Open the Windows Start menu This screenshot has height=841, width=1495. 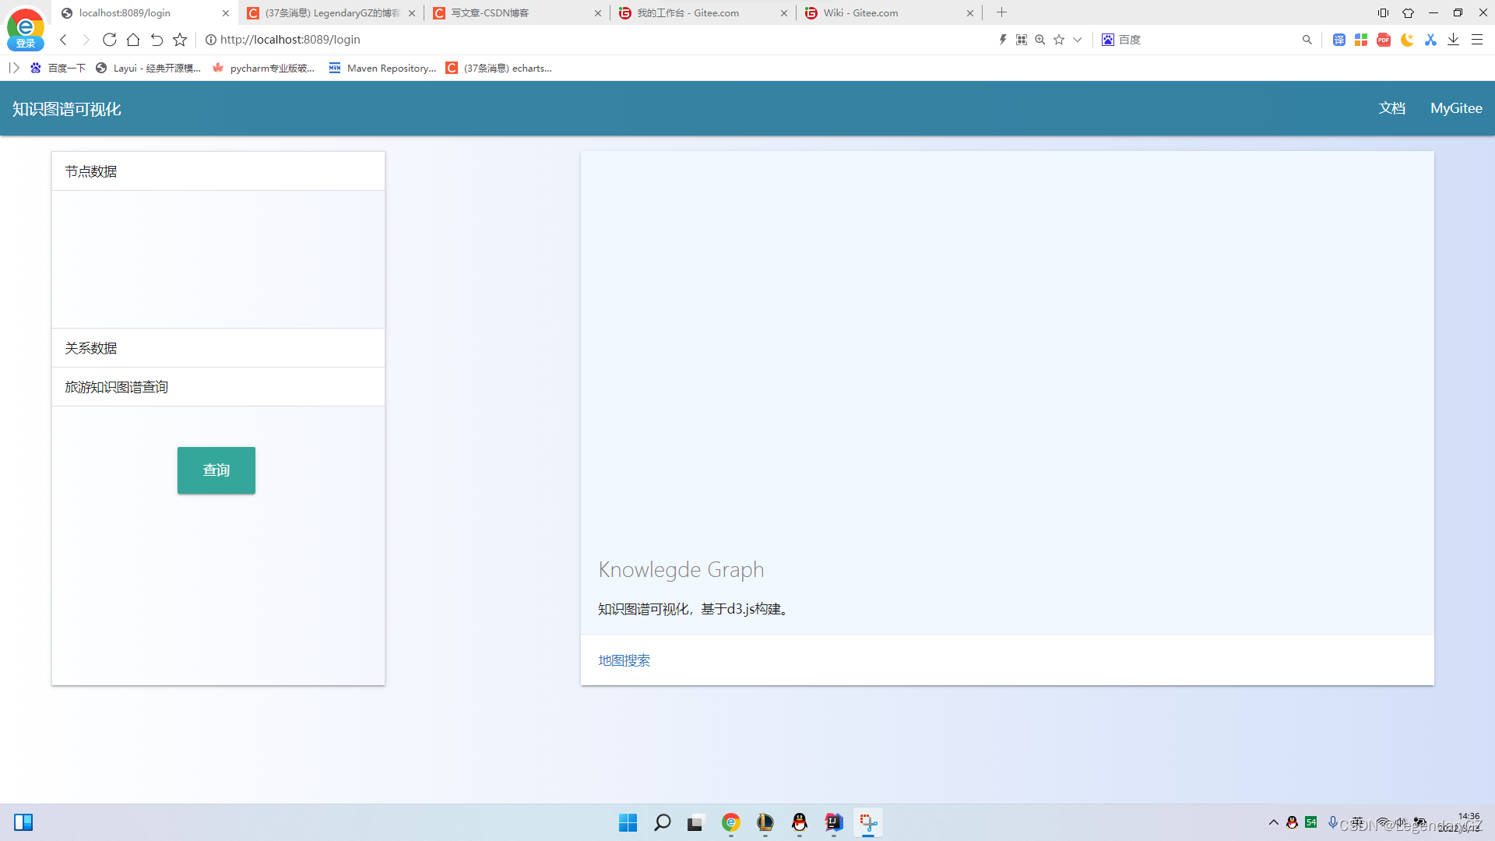click(x=628, y=822)
